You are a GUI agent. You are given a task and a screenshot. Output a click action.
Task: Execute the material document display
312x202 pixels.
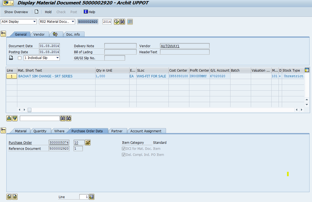coord(116,21)
